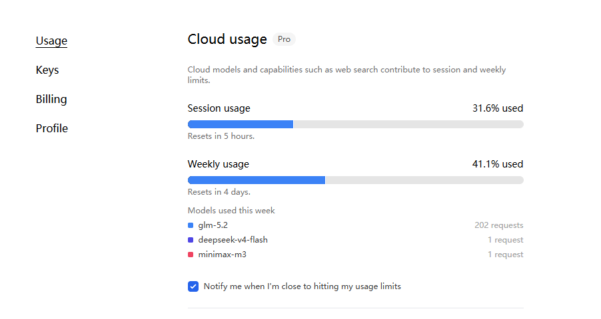The height and width of the screenshot is (319, 601).
Task: Go to the Billing section
Action: [x=51, y=99]
